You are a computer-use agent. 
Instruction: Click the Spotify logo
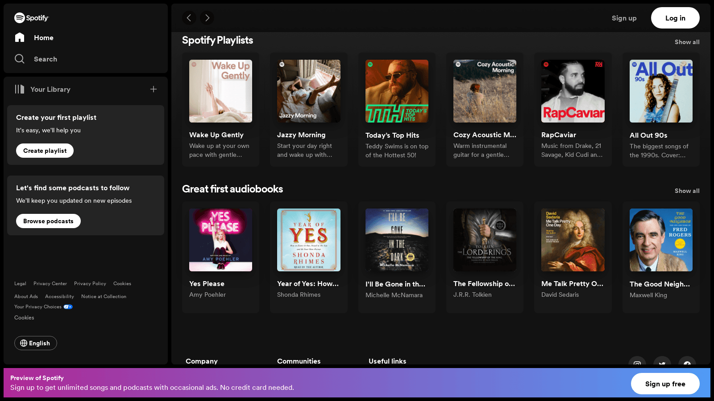click(31, 18)
